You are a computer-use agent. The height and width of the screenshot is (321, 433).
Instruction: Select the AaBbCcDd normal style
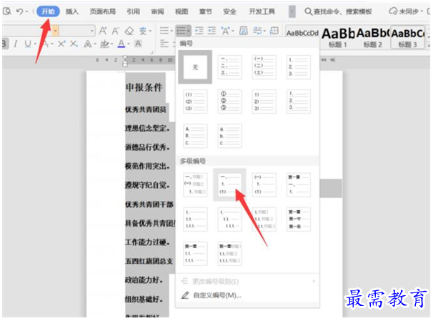pos(302,34)
